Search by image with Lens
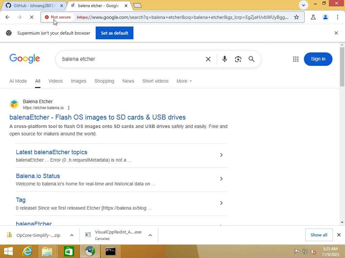 point(238,59)
